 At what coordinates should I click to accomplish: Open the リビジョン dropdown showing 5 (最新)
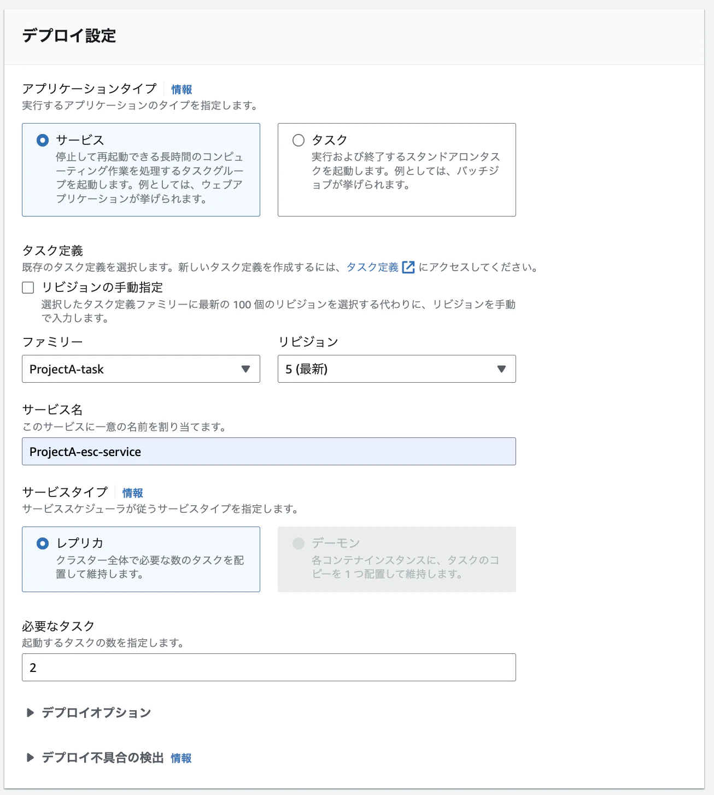[397, 369]
